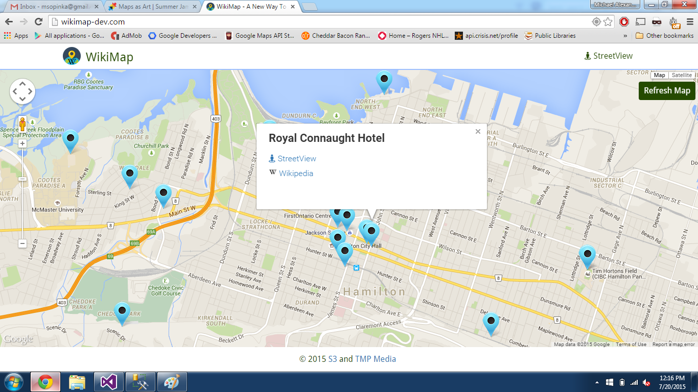This screenshot has height=392, width=698.
Task: Select the marker in Chedoke Park
Action: (122, 313)
